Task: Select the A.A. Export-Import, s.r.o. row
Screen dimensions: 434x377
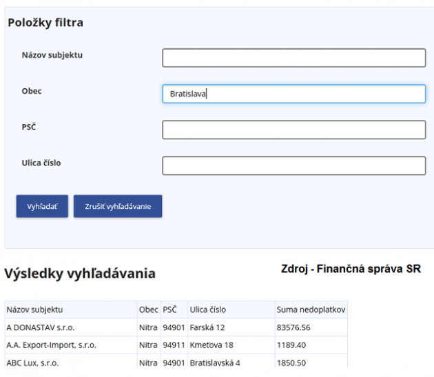Action: point(176,345)
